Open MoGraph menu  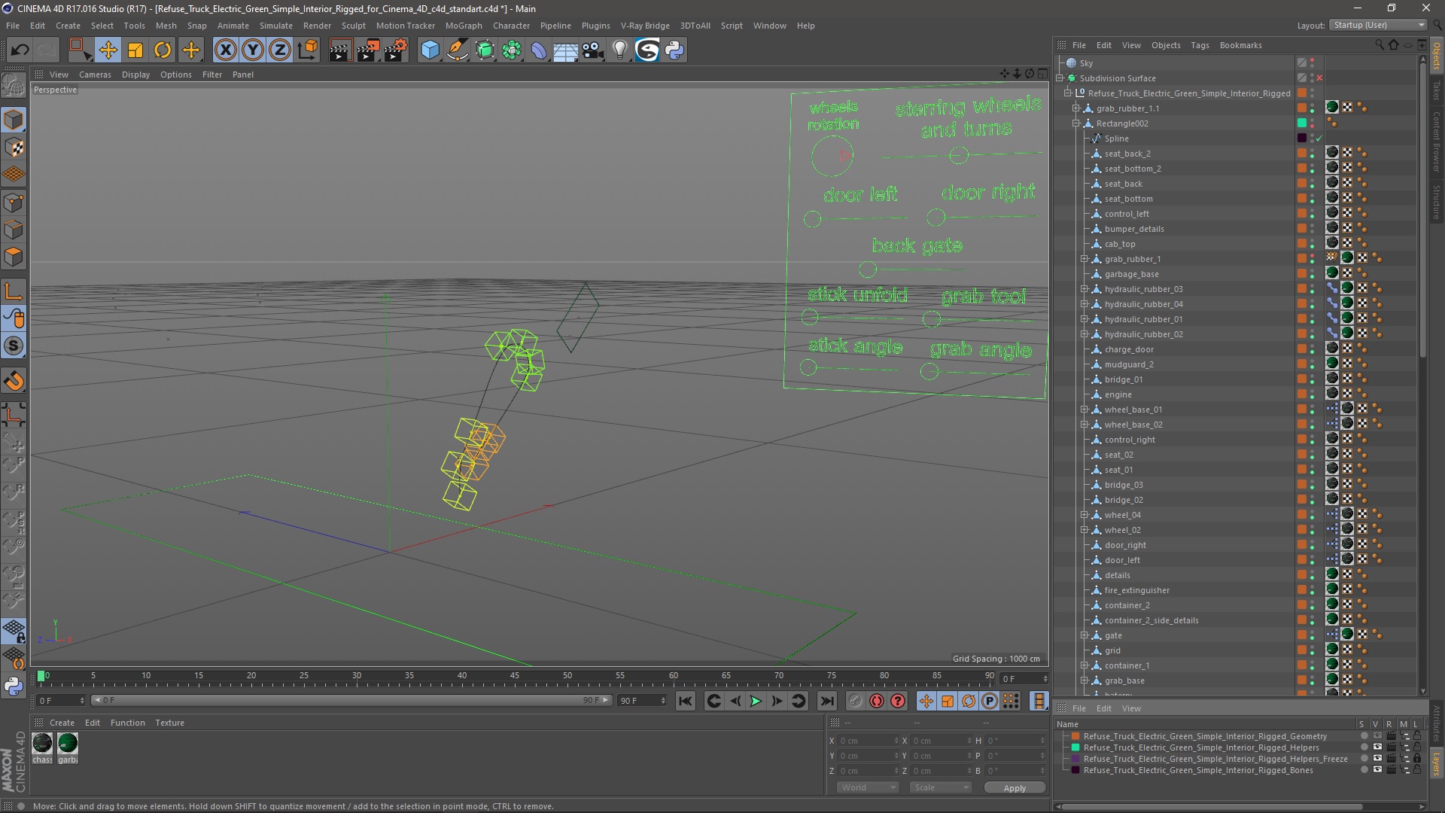464,26
